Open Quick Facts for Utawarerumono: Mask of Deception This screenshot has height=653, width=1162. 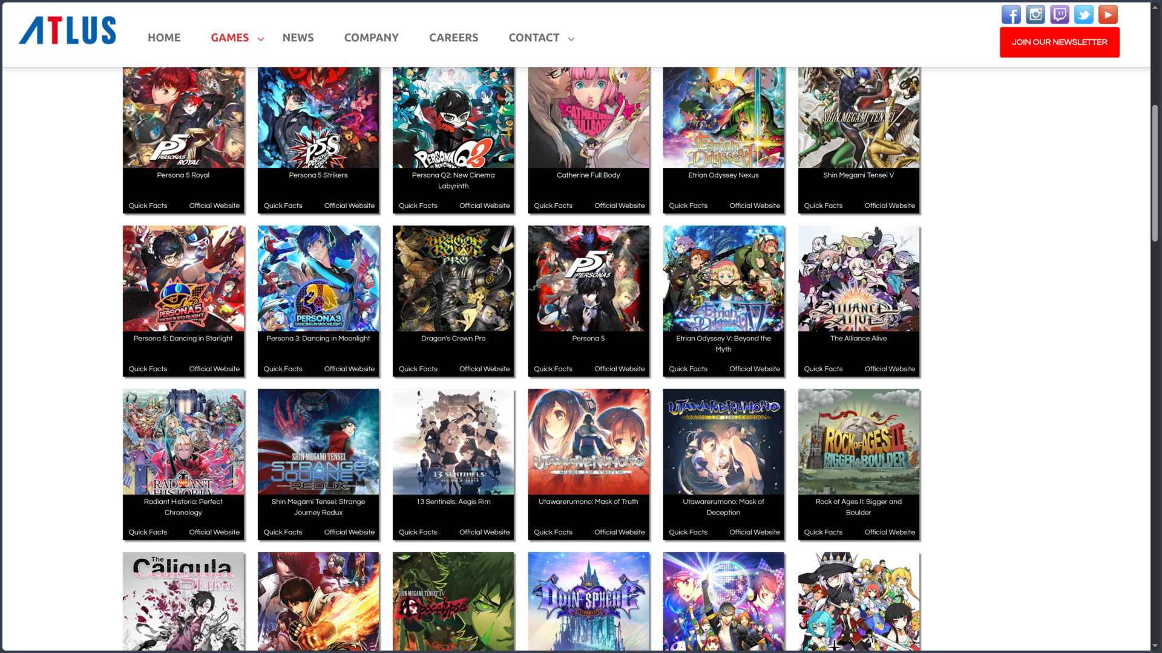coord(688,532)
